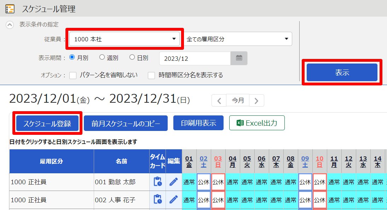
Task: Open daily schedule for 09 土
Action: pos(305,162)
